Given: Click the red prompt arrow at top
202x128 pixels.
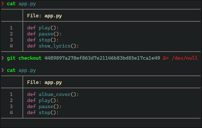Looking at the screenshot, I should [x=3, y=3].
